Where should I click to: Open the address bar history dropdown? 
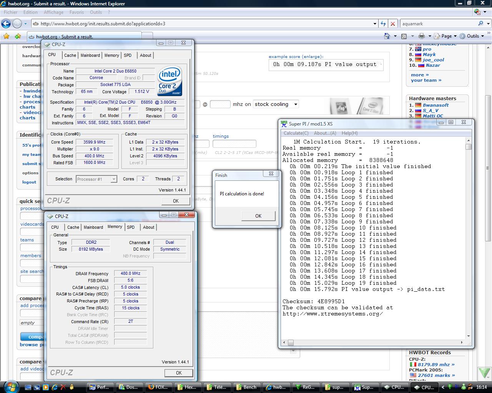pyautogui.click(x=375, y=23)
